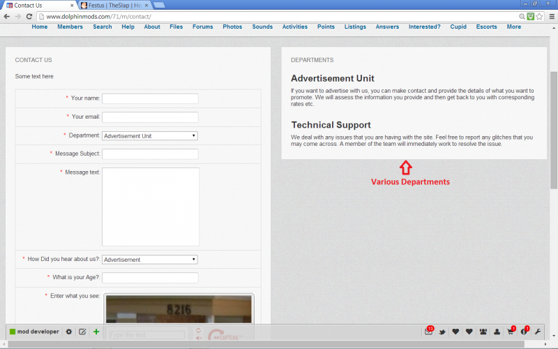The height and width of the screenshot is (349, 558).
Task: Click the horizontal scrollbar at the bottom
Action: (x=266, y=344)
